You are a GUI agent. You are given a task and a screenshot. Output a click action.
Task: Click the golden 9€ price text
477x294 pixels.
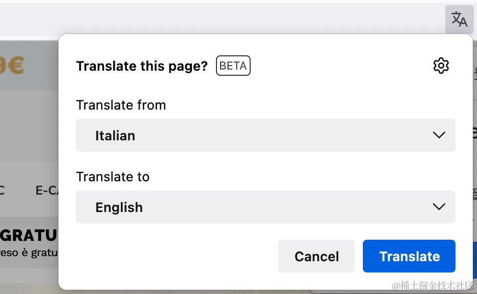[11, 66]
